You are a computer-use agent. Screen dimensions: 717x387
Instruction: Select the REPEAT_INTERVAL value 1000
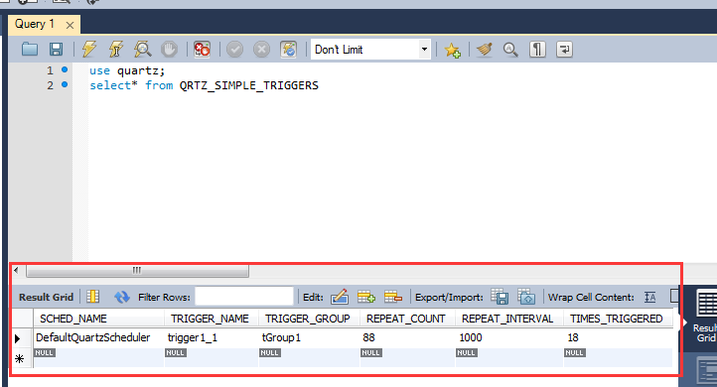(x=509, y=337)
